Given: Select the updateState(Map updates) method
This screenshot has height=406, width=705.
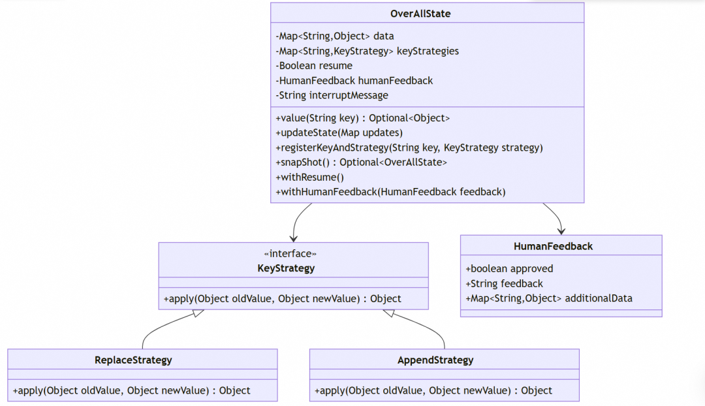Looking at the screenshot, I should click(339, 133).
